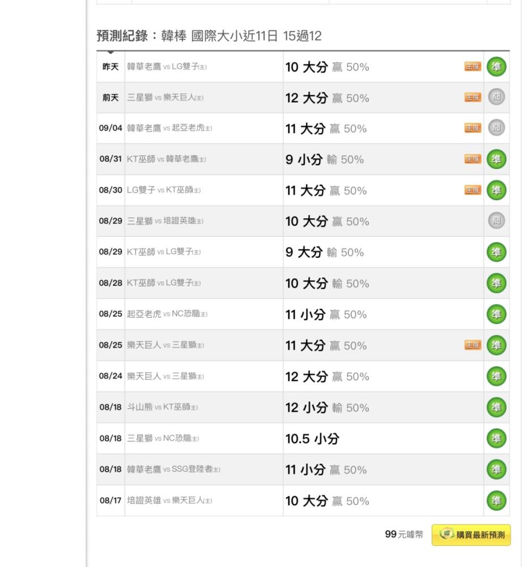Click grey badge on 三星獅 vs 樂天巨人 前天 row
527x567 pixels.
click(x=496, y=97)
